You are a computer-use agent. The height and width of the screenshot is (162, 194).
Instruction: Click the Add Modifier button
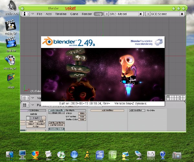tap(137, 110)
